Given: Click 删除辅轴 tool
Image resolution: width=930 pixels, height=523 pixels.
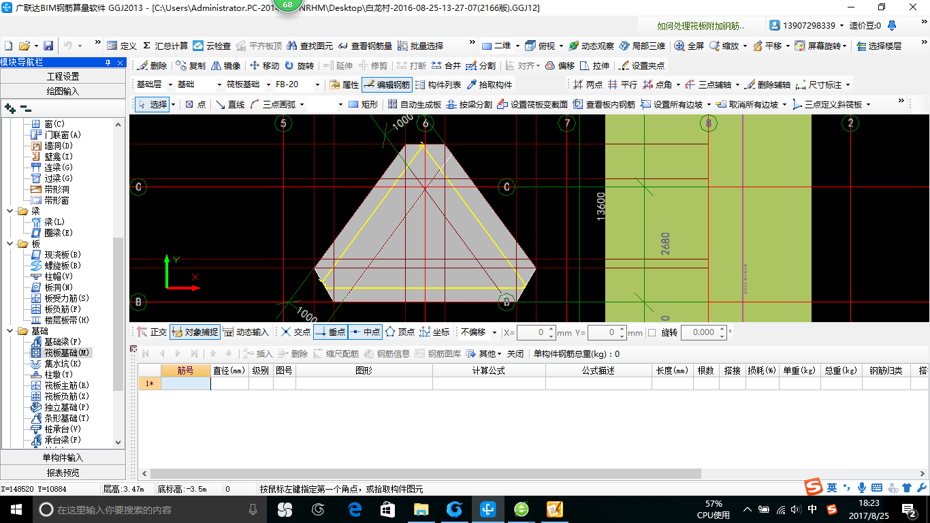Looking at the screenshot, I should point(767,85).
